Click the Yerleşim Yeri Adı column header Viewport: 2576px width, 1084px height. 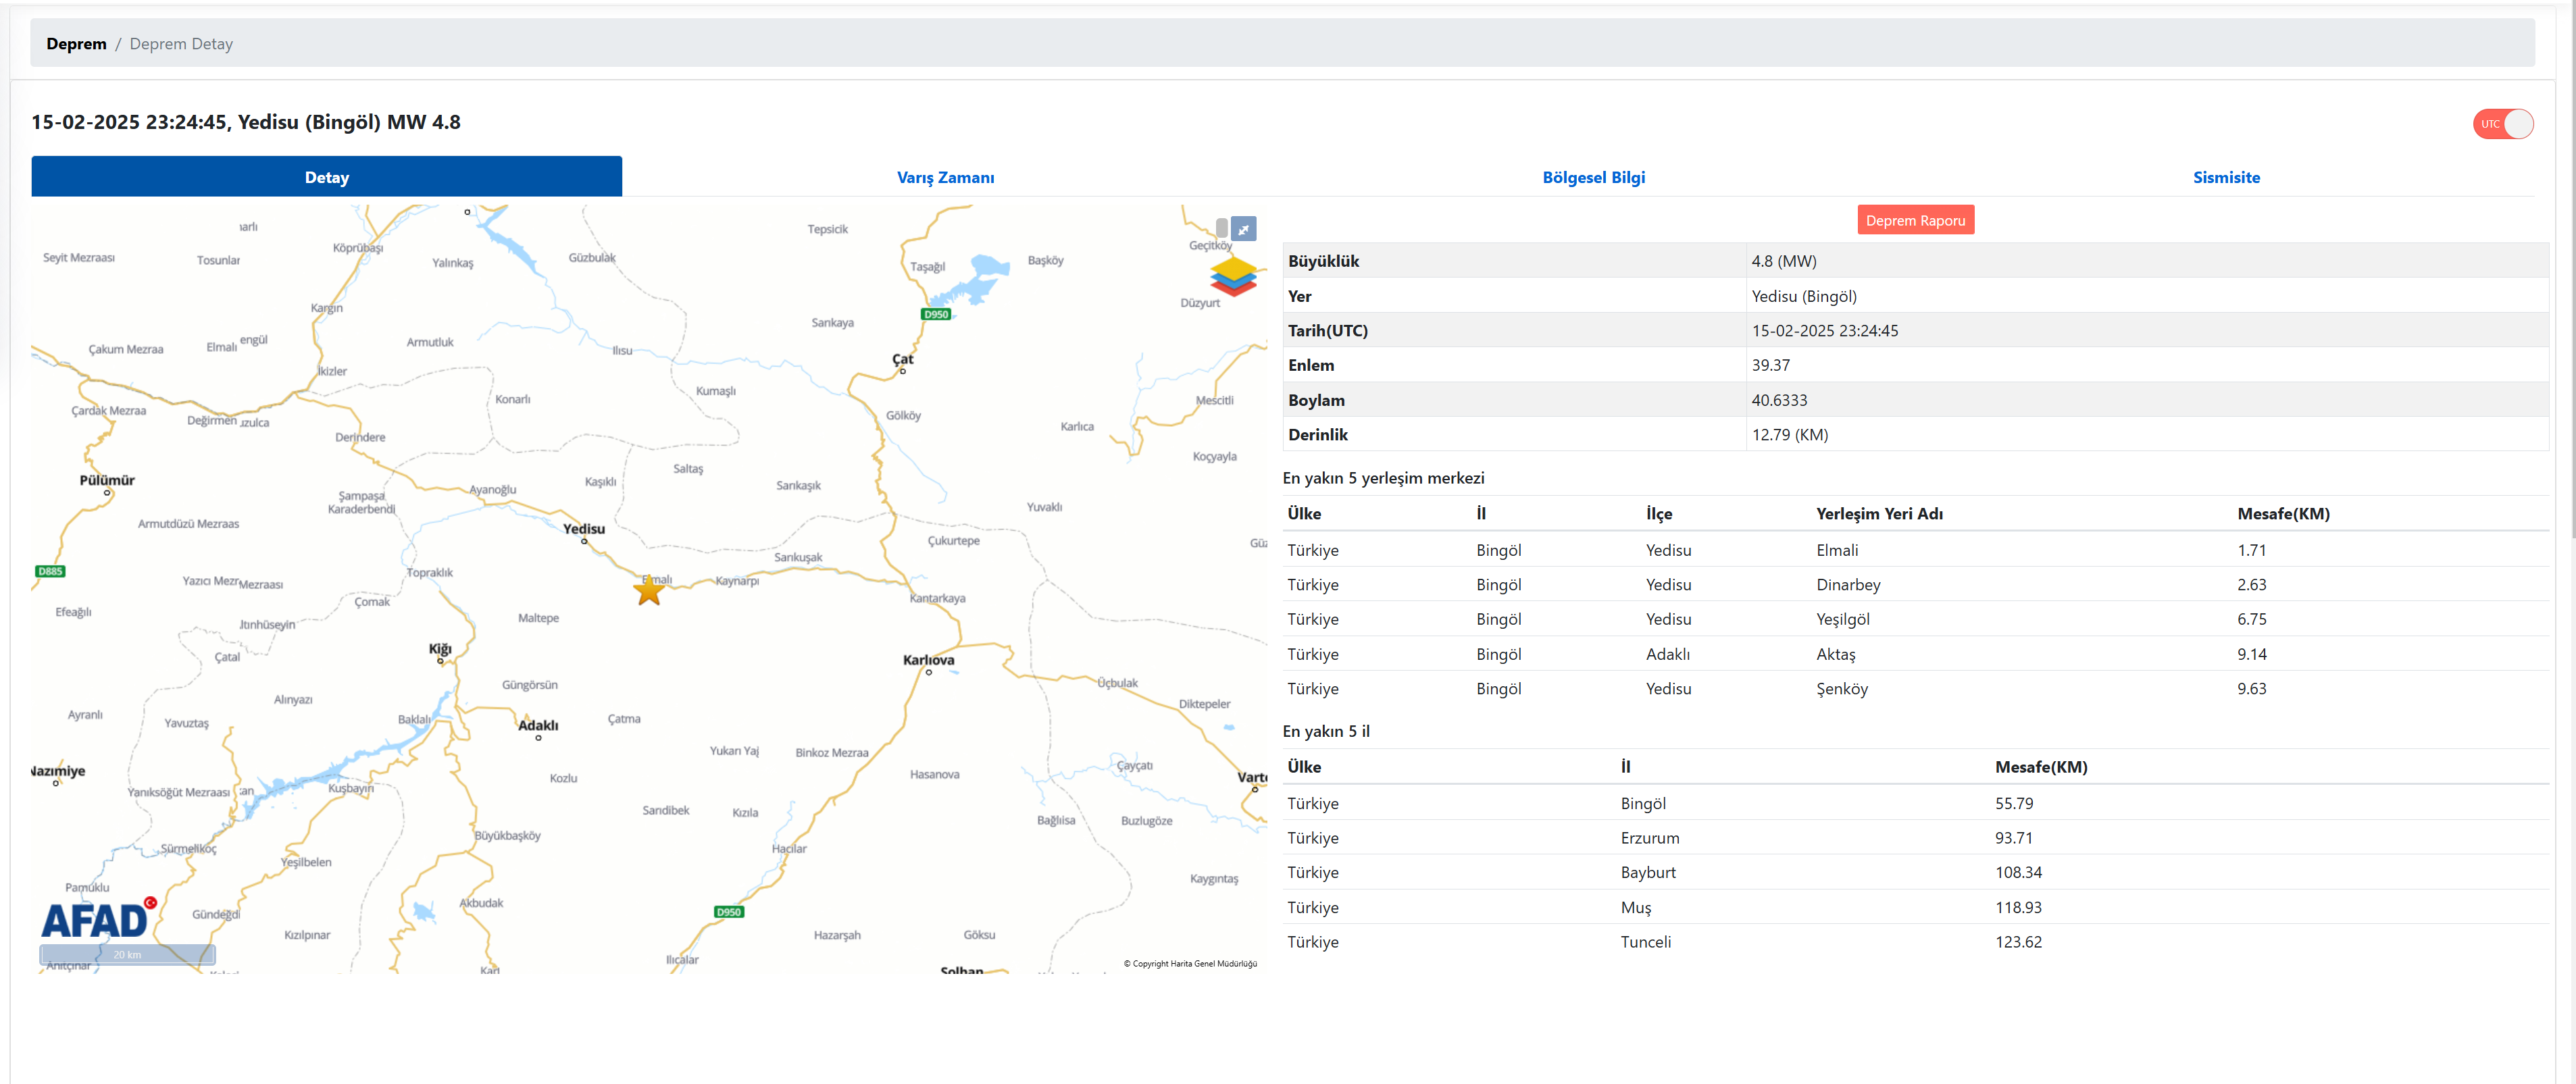click(x=1879, y=514)
